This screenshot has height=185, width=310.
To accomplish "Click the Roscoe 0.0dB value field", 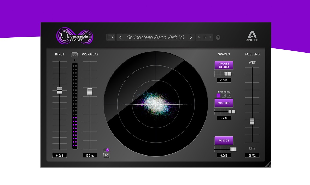I will coord(224,156).
